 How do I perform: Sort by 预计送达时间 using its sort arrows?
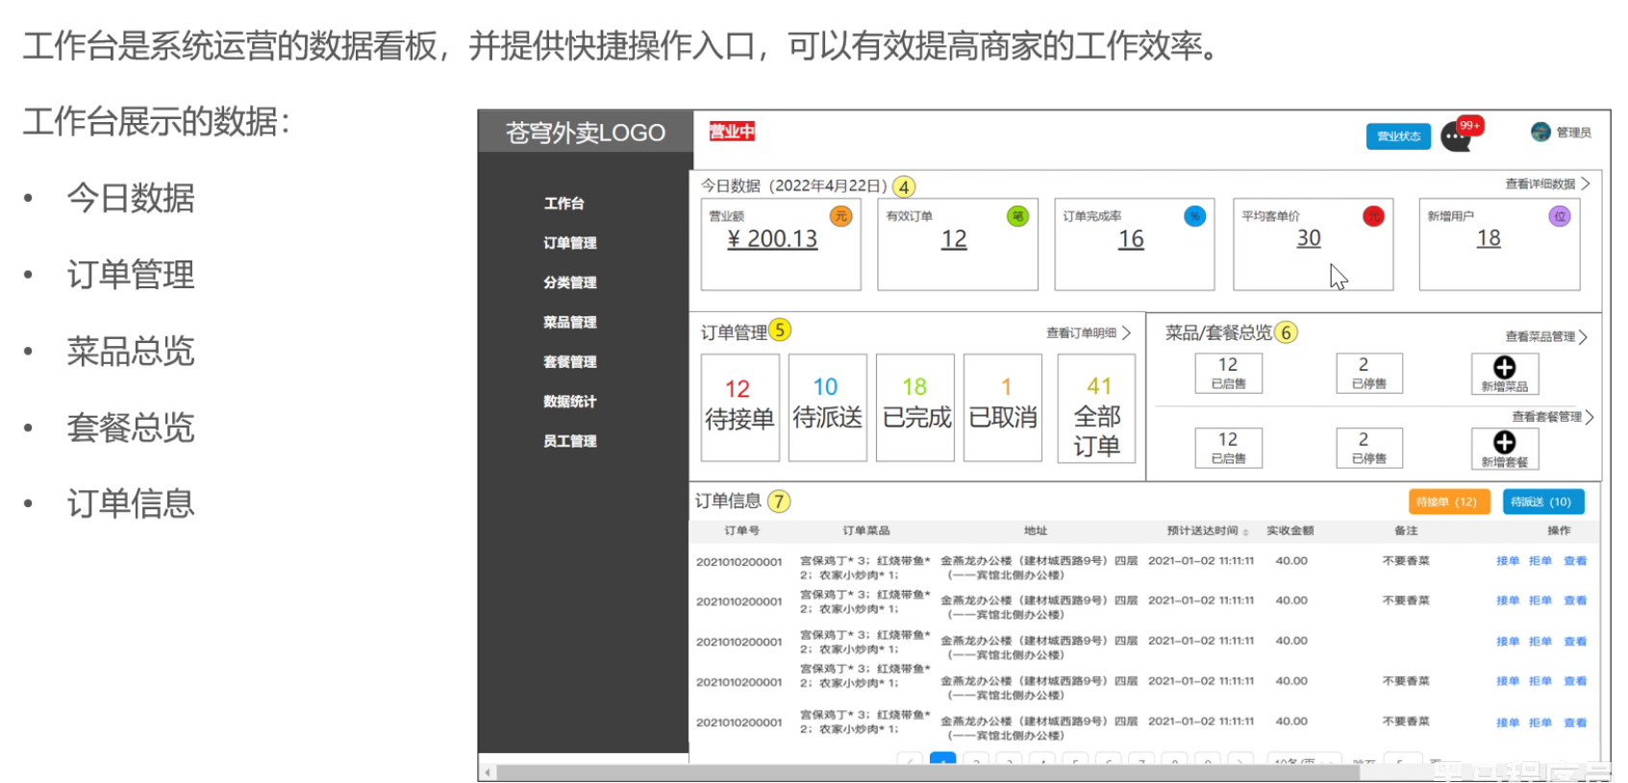[x=1245, y=531]
